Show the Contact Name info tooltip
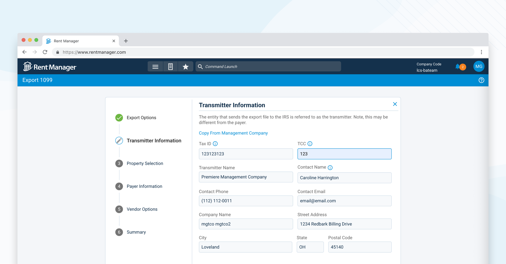This screenshot has width=506, height=264. (x=330, y=168)
